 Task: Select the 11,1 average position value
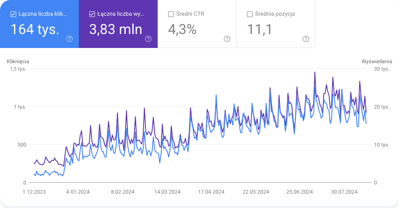(x=259, y=29)
